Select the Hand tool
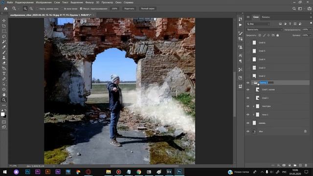This screenshot has height=176, width=313. [x=4, y=95]
